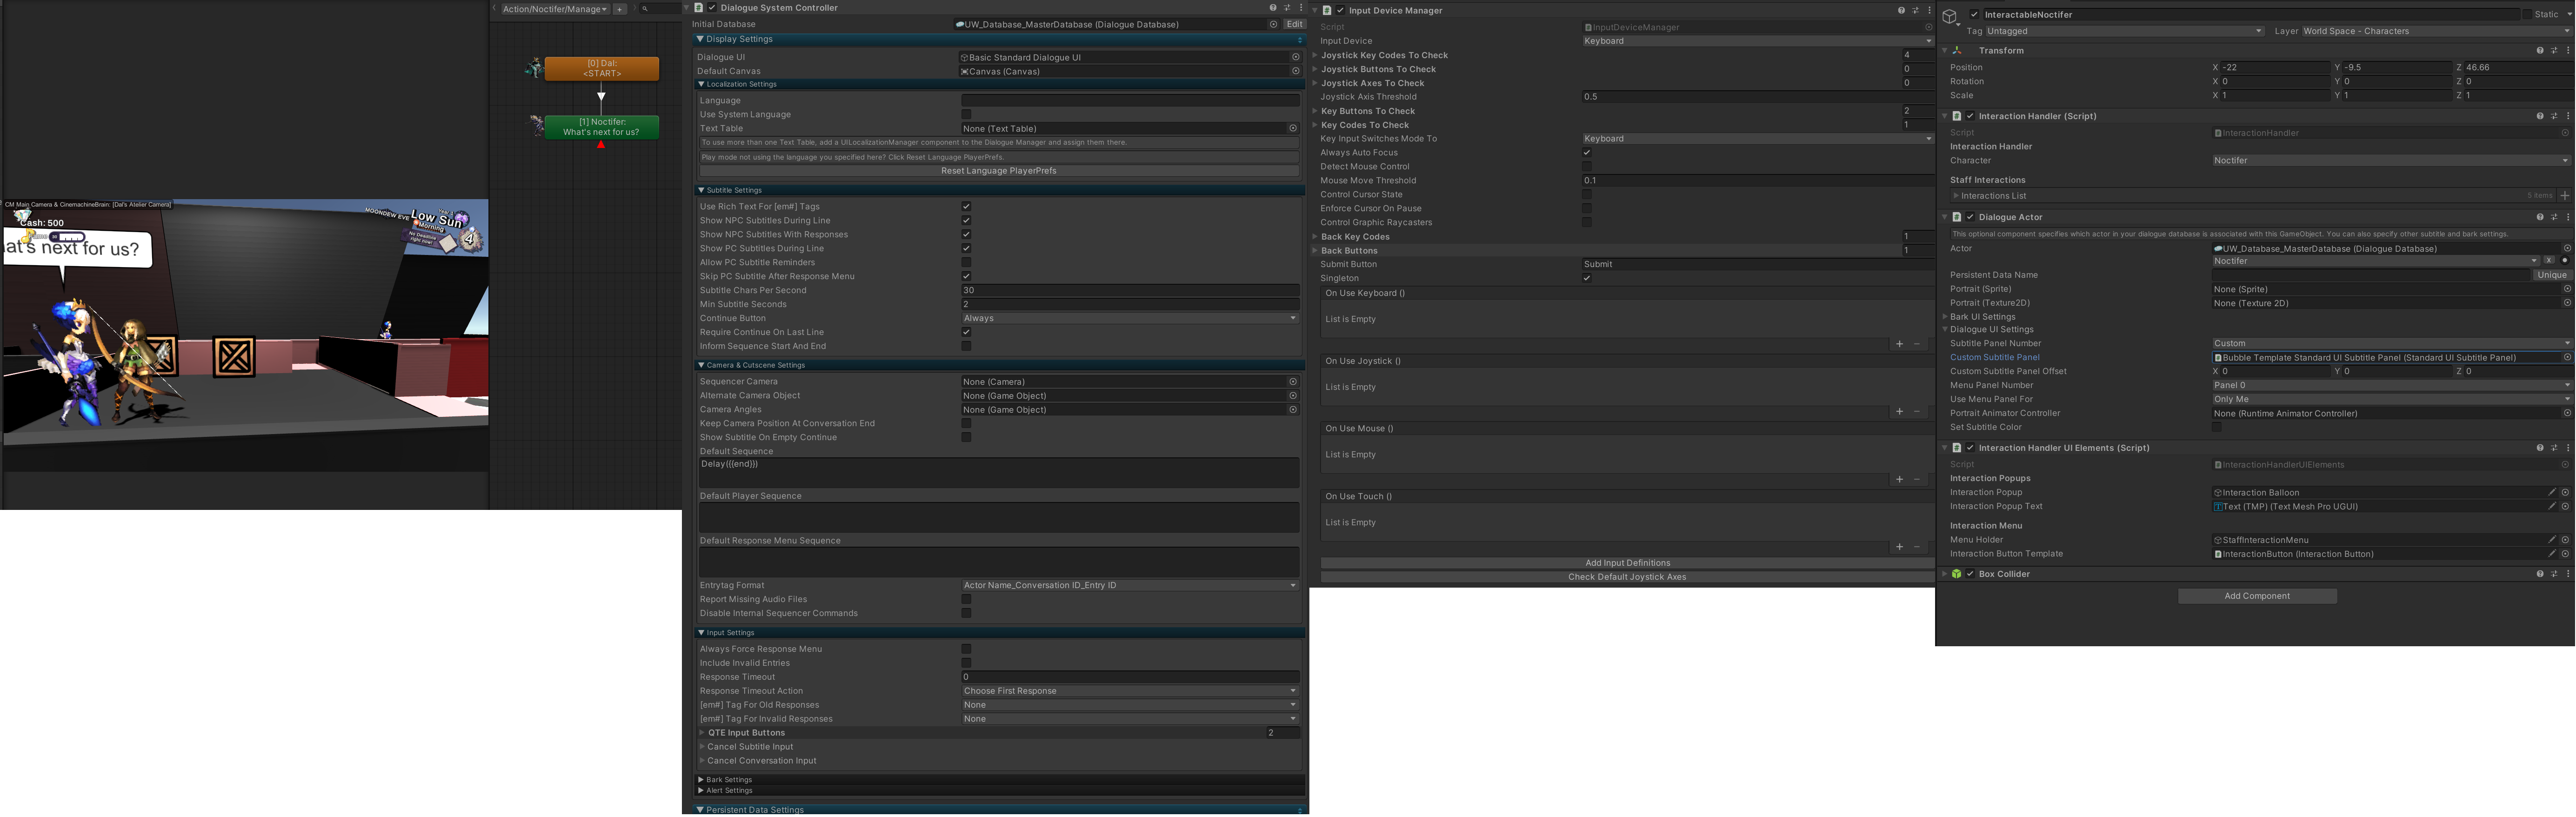This screenshot has width=2576, height=817.
Task: Open Layer dropdown World Space - Characters
Action: [2437, 31]
